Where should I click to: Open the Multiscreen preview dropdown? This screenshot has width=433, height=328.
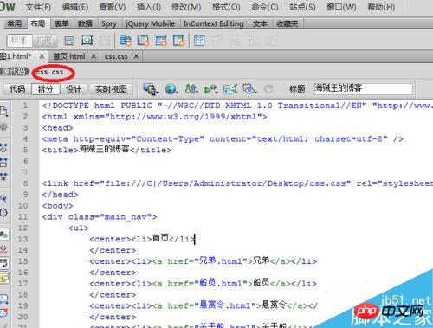point(151,89)
